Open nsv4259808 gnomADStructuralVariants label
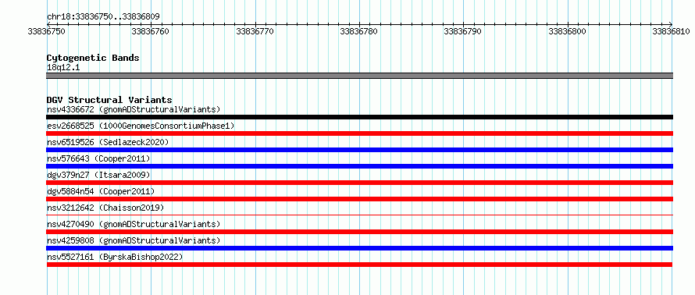The height and width of the screenshot is (295, 695). click(x=134, y=240)
